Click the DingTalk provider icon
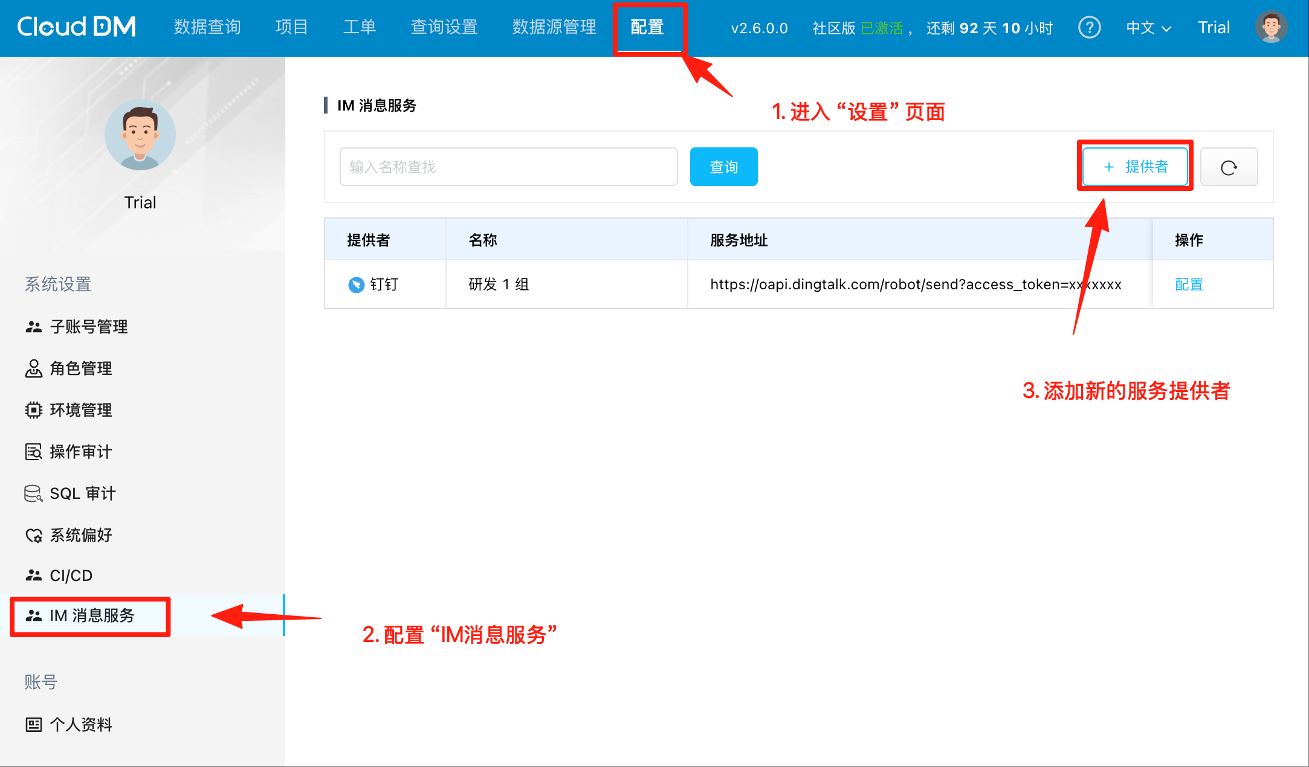The height and width of the screenshot is (767, 1309). pyautogui.click(x=356, y=284)
